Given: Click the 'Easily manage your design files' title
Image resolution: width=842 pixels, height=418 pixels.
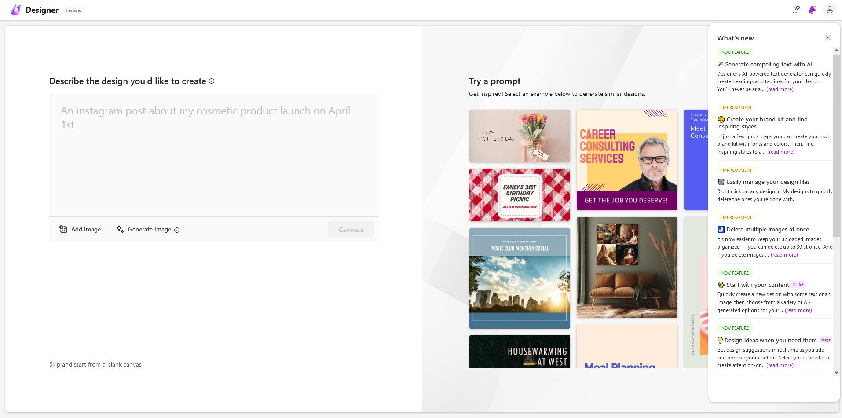Looking at the screenshot, I should coord(768,182).
